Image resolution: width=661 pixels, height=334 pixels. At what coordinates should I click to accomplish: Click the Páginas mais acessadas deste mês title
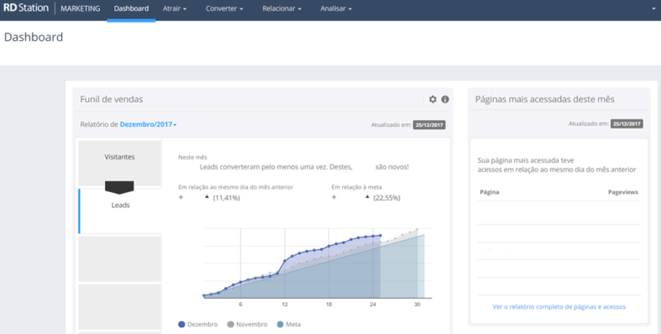tap(544, 99)
